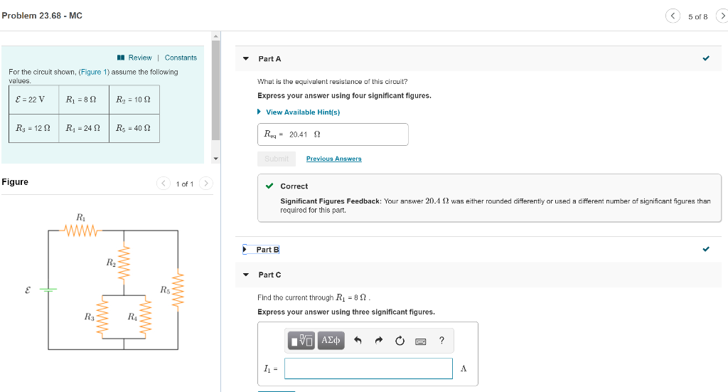This screenshot has height=392, width=728.
Task: Click the Req answer field
Action: click(x=333, y=134)
